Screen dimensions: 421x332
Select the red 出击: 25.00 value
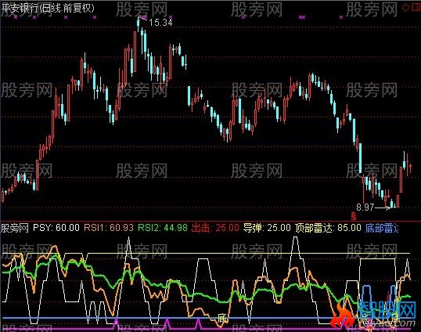[215, 228]
